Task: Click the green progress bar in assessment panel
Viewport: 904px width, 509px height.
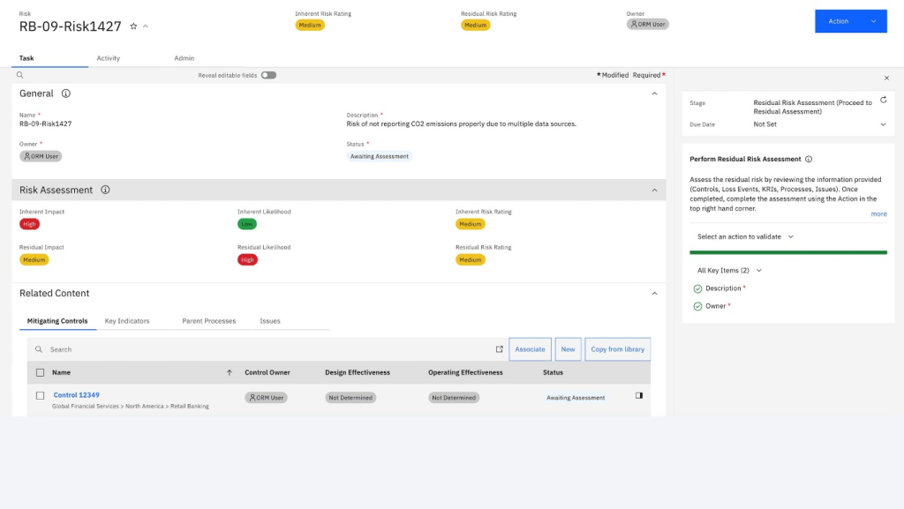Action: (x=788, y=251)
